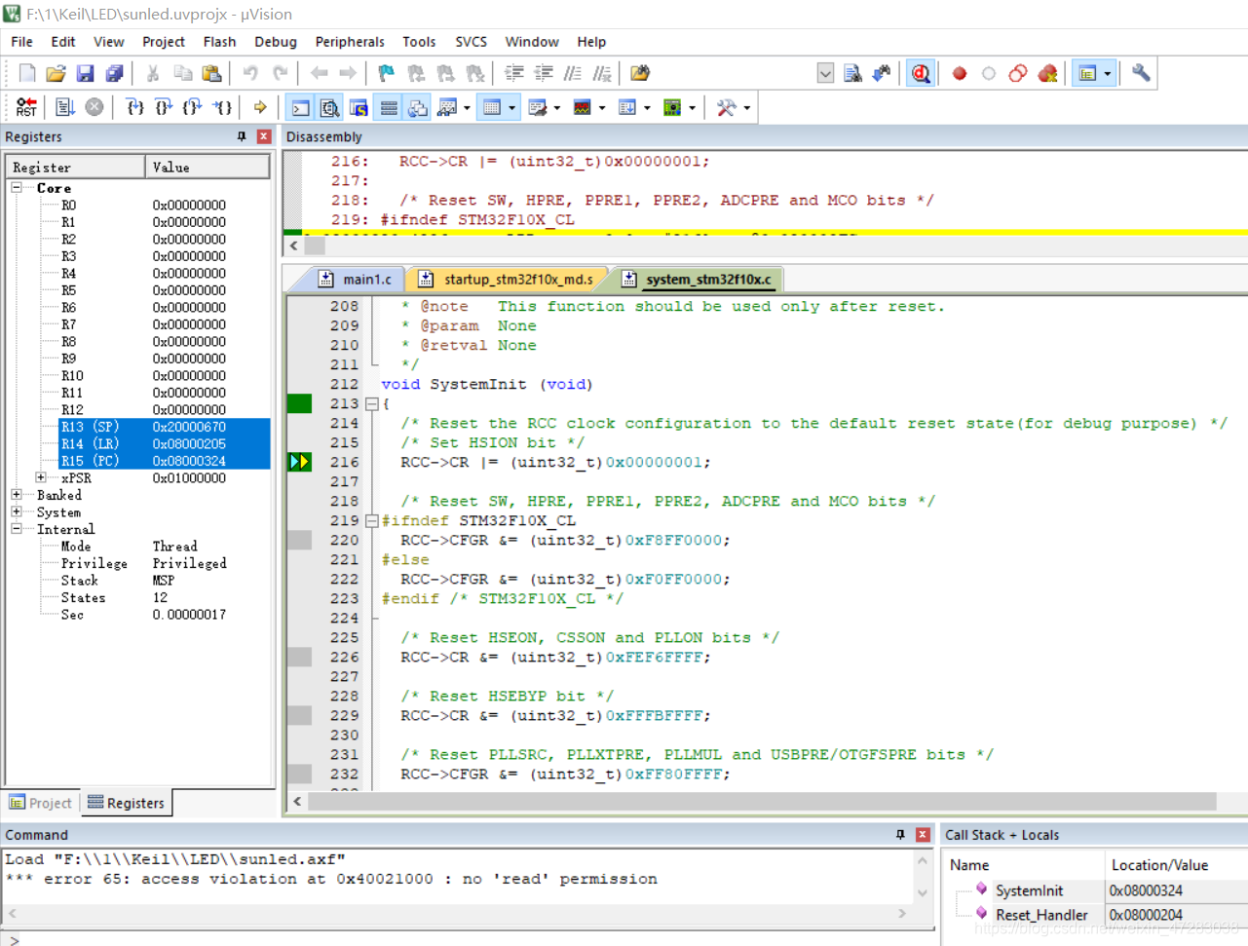Open target options with the wrench icon
The image size is (1248, 946).
coord(1140,72)
